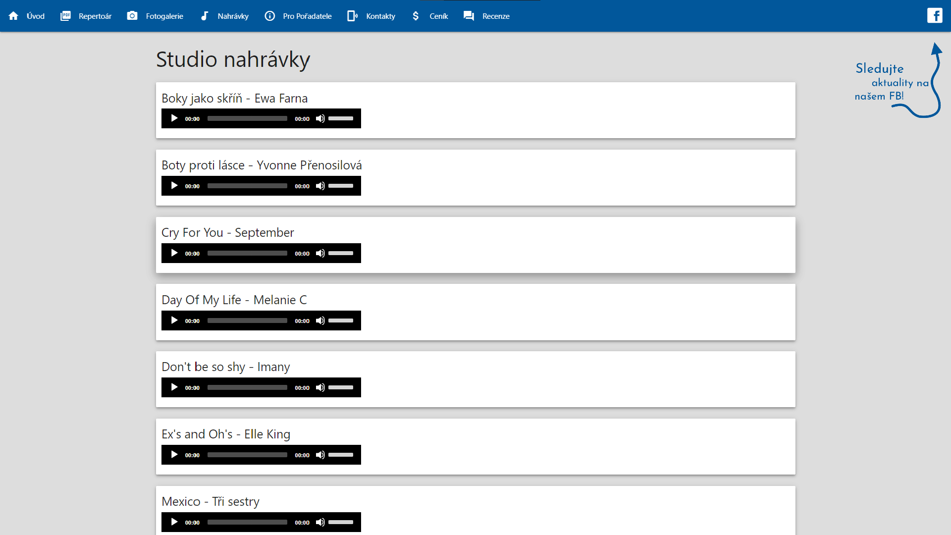Click the music note icon for Nahrávky
The image size is (951, 535).
204,16
